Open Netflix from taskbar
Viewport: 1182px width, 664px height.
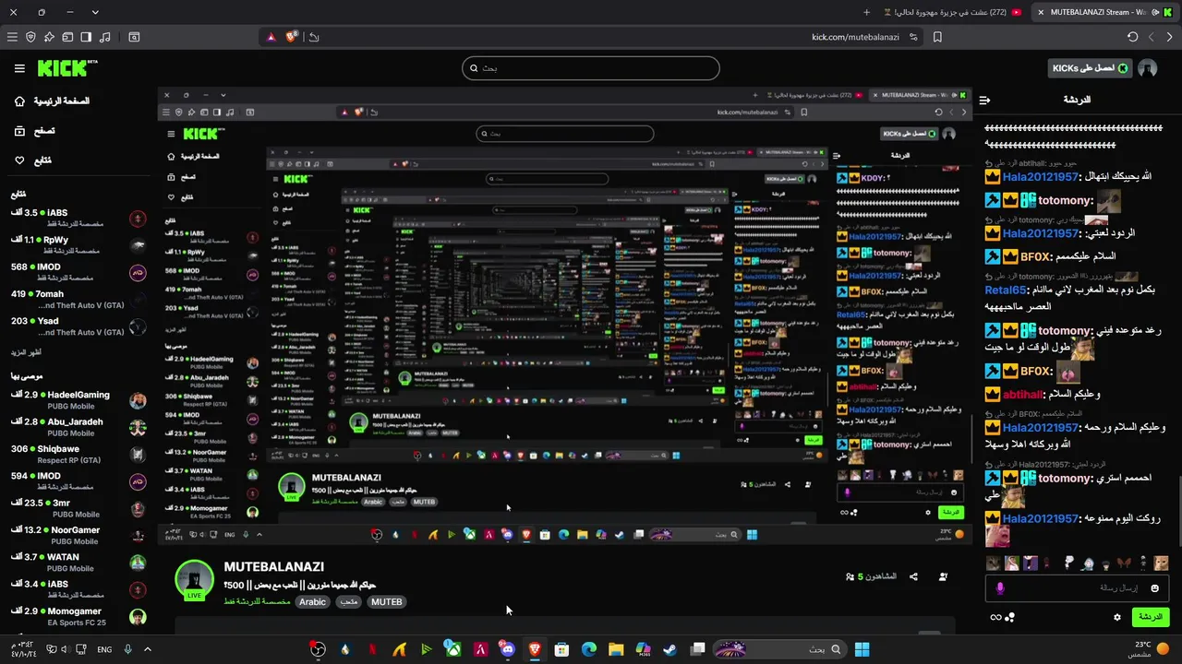click(372, 649)
